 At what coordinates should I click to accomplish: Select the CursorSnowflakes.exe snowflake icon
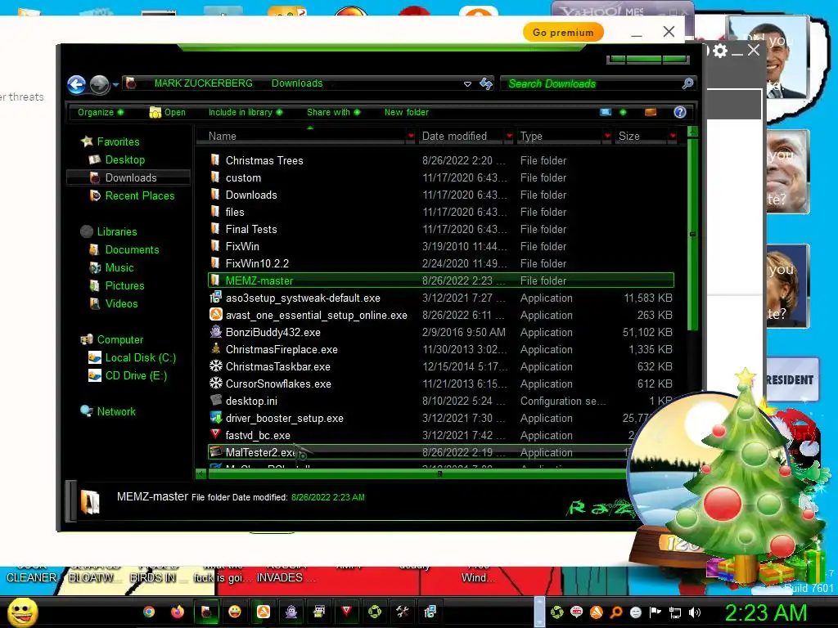(215, 384)
